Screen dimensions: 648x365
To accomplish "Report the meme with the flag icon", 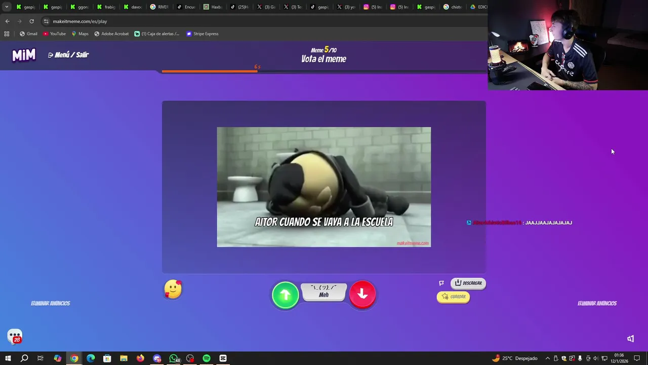I will click(x=441, y=283).
